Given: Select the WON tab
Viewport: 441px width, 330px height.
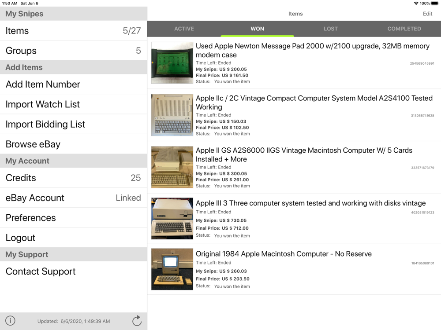Looking at the screenshot, I should coord(258,29).
